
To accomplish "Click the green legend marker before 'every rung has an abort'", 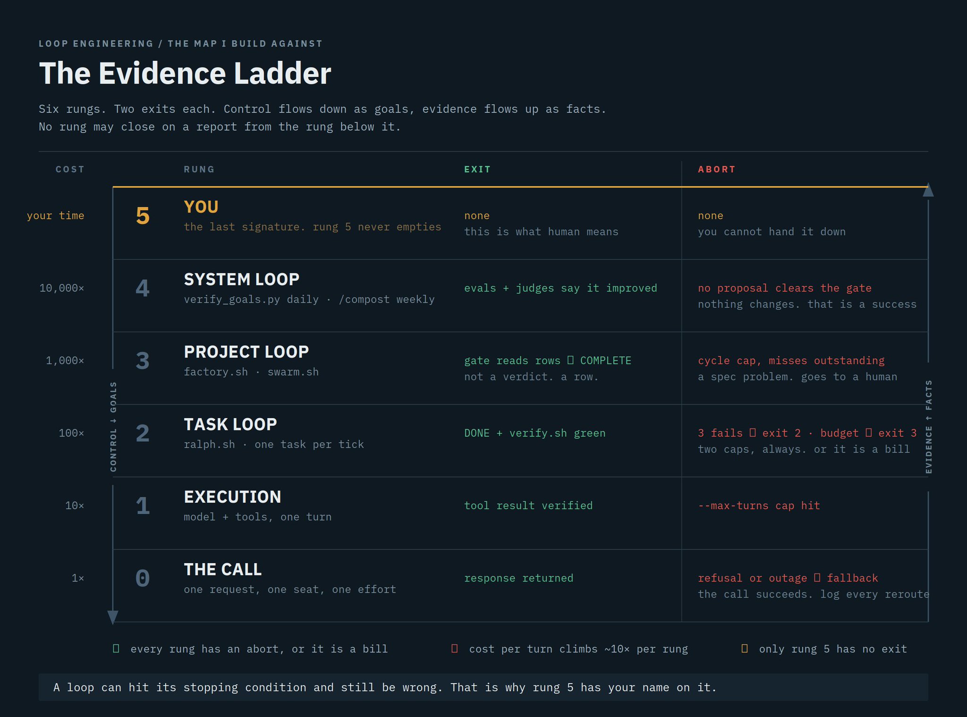I will point(116,649).
